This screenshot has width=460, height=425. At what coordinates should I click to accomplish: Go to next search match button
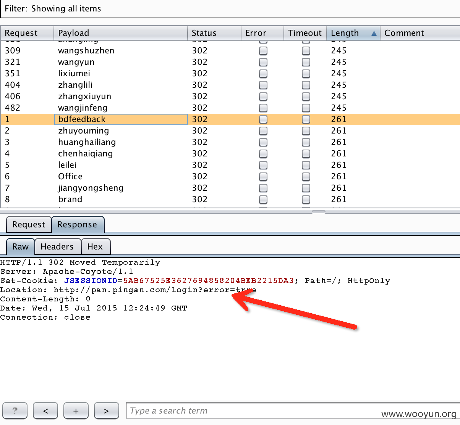pyautogui.click(x=107, y=411)
